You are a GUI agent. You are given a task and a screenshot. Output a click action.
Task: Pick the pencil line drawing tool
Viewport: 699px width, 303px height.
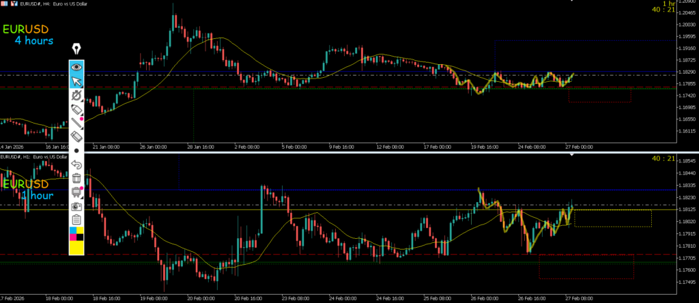pyautogui.click(x=76, y=124)
